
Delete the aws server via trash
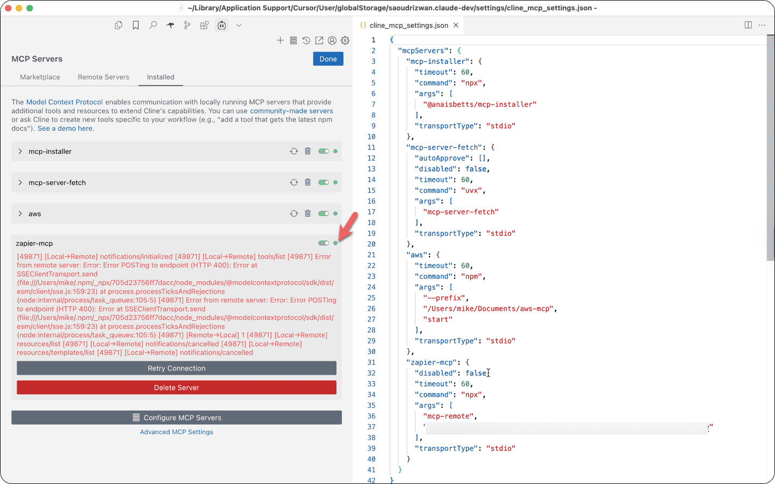coord(308,213)
